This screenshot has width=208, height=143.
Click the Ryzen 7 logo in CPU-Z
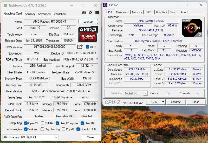point(192,28)
